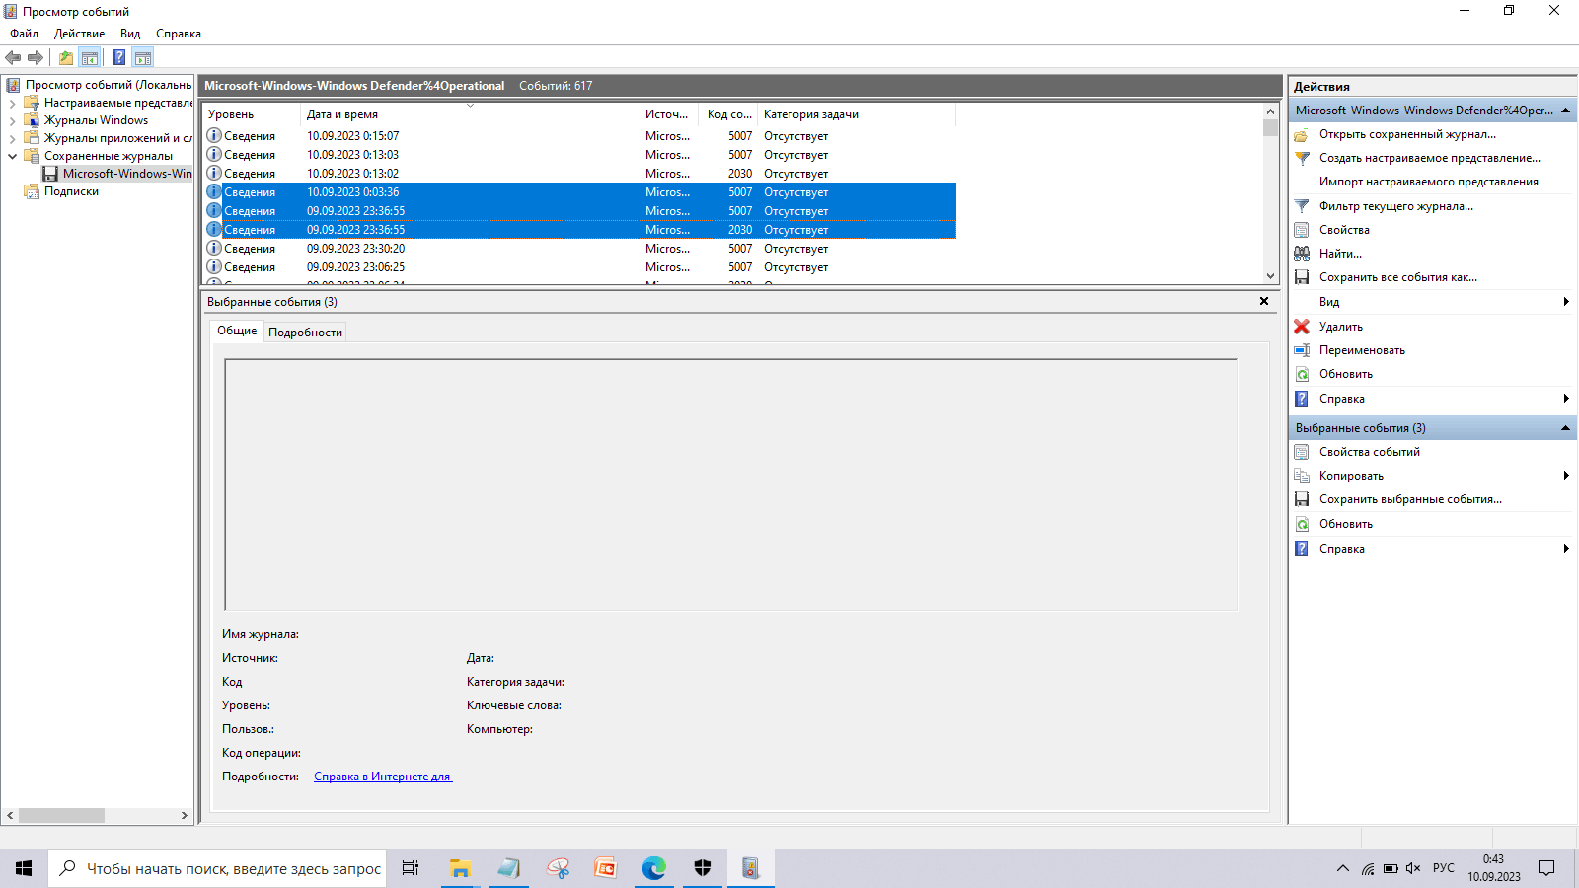Click the 'Свойства событий' icon
The image size is (1579, 888).
[x=1302, y=452]
